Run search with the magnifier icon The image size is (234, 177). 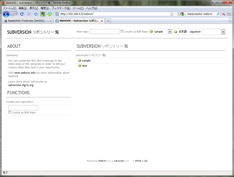point(218,14)
